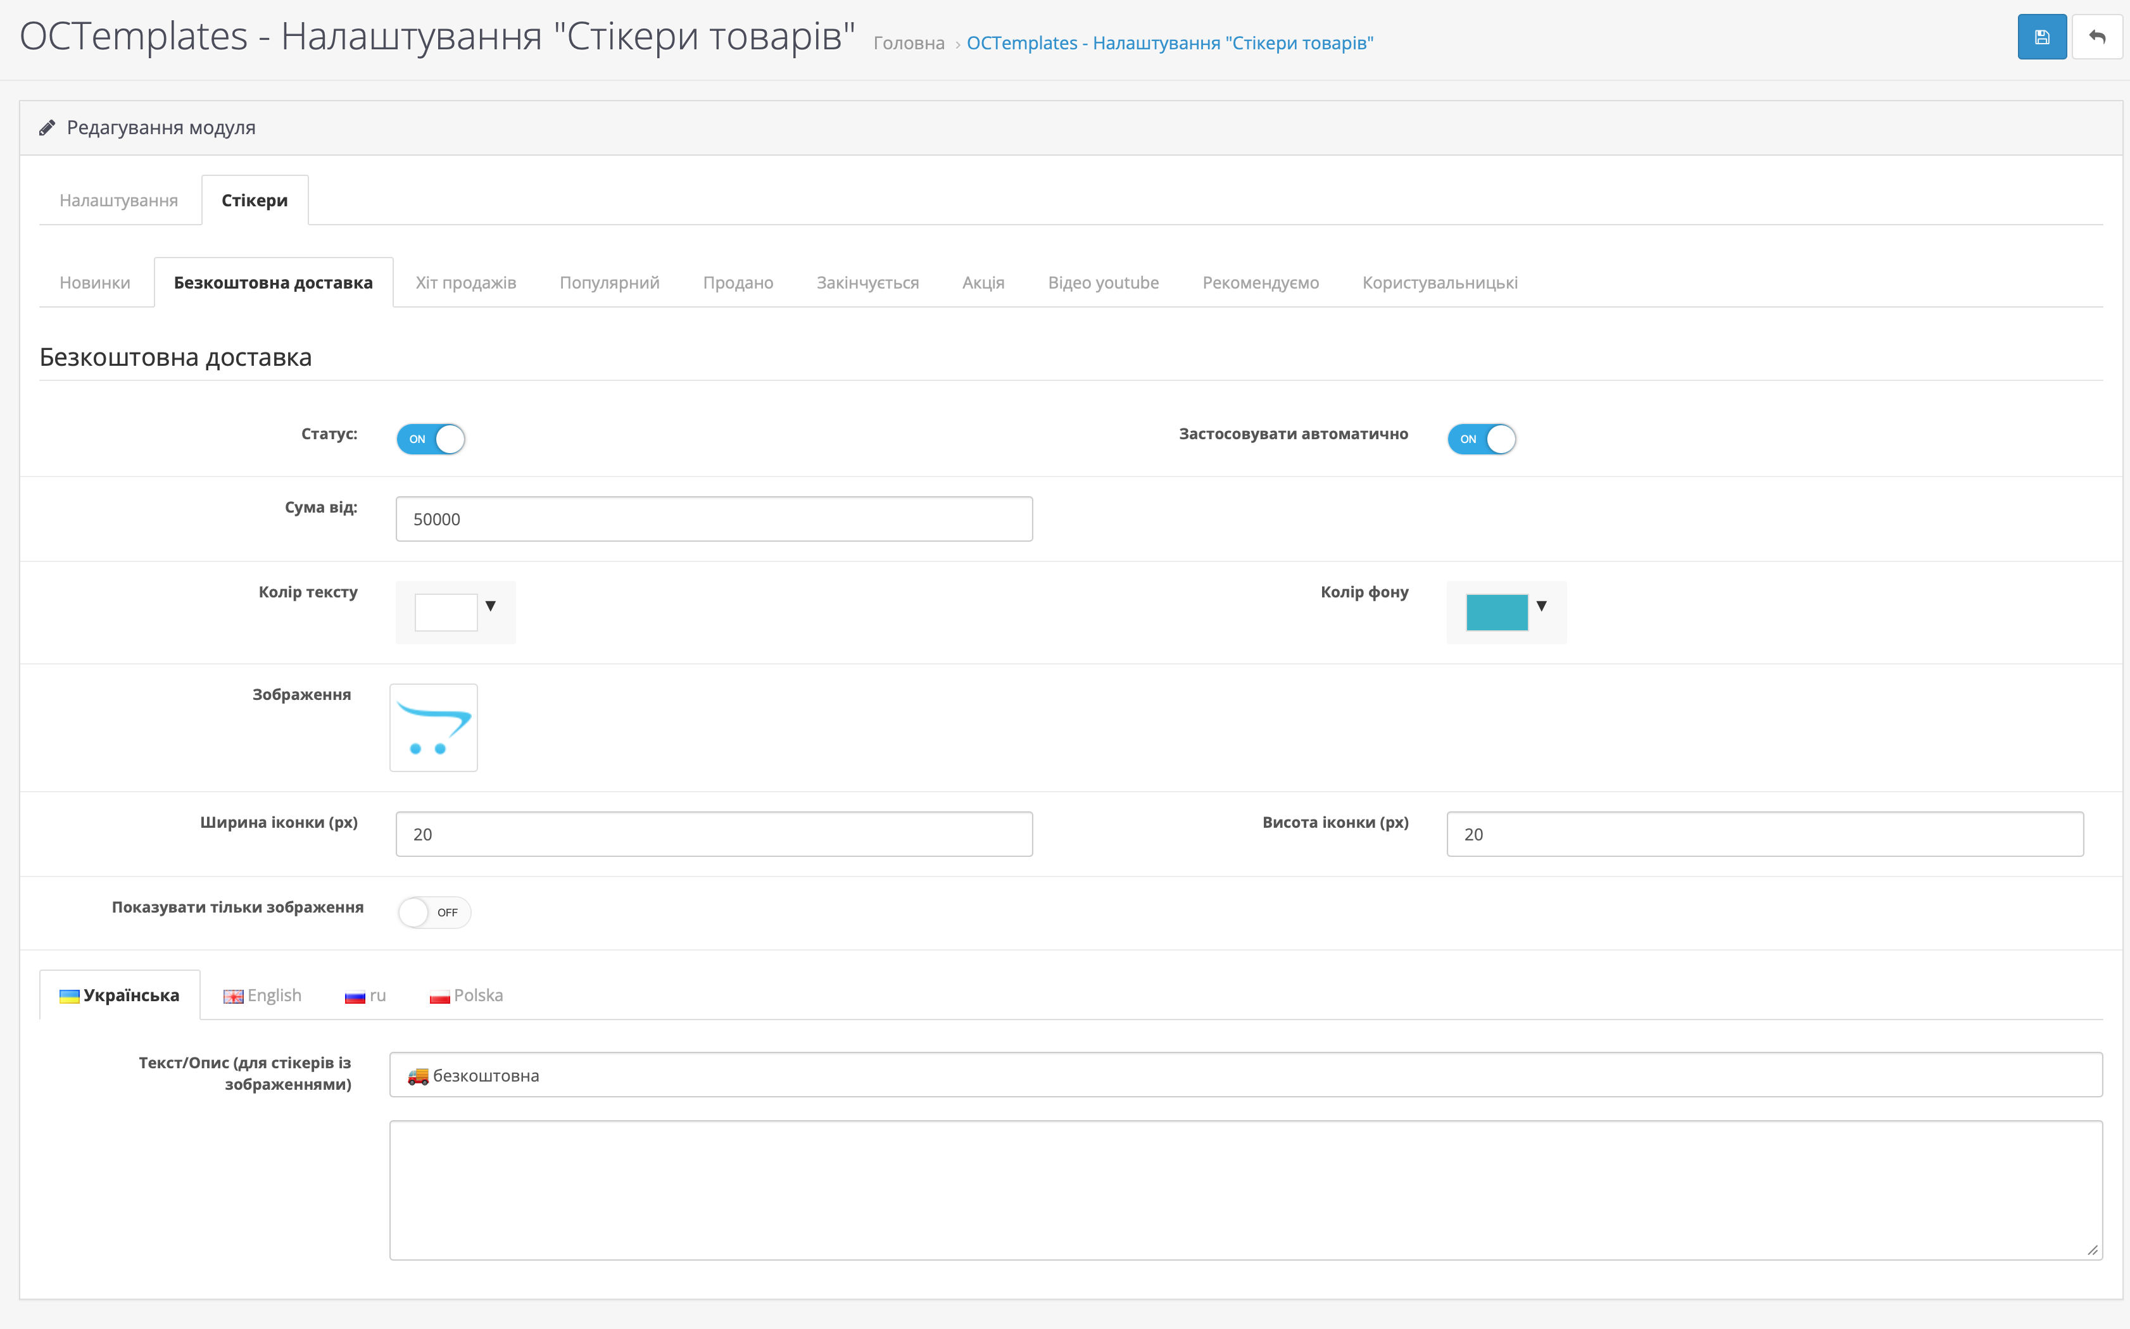
Task: Switch to Polska flag language tab
Action: [x=466, y=995]
